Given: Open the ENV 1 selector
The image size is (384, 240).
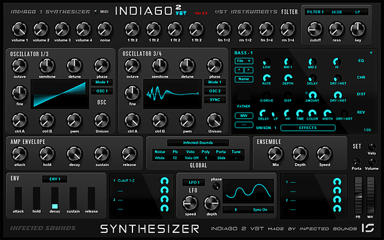Looking at the screenshot, I should [x=54, y=179].
